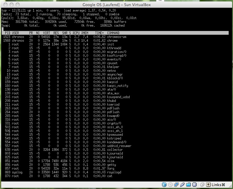This screenshot has height=189, width=233.
Task: Click the %CPU column header
Action: (76, 33)
